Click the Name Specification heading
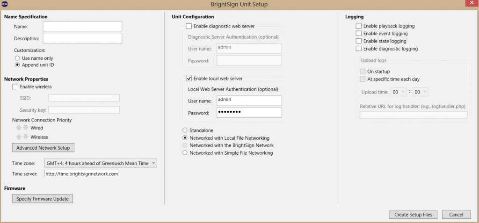 (x=26, y=17)
